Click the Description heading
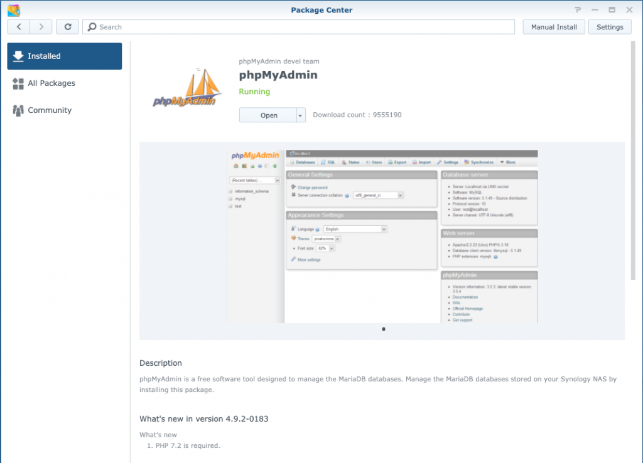 click(x=160, y=363)
